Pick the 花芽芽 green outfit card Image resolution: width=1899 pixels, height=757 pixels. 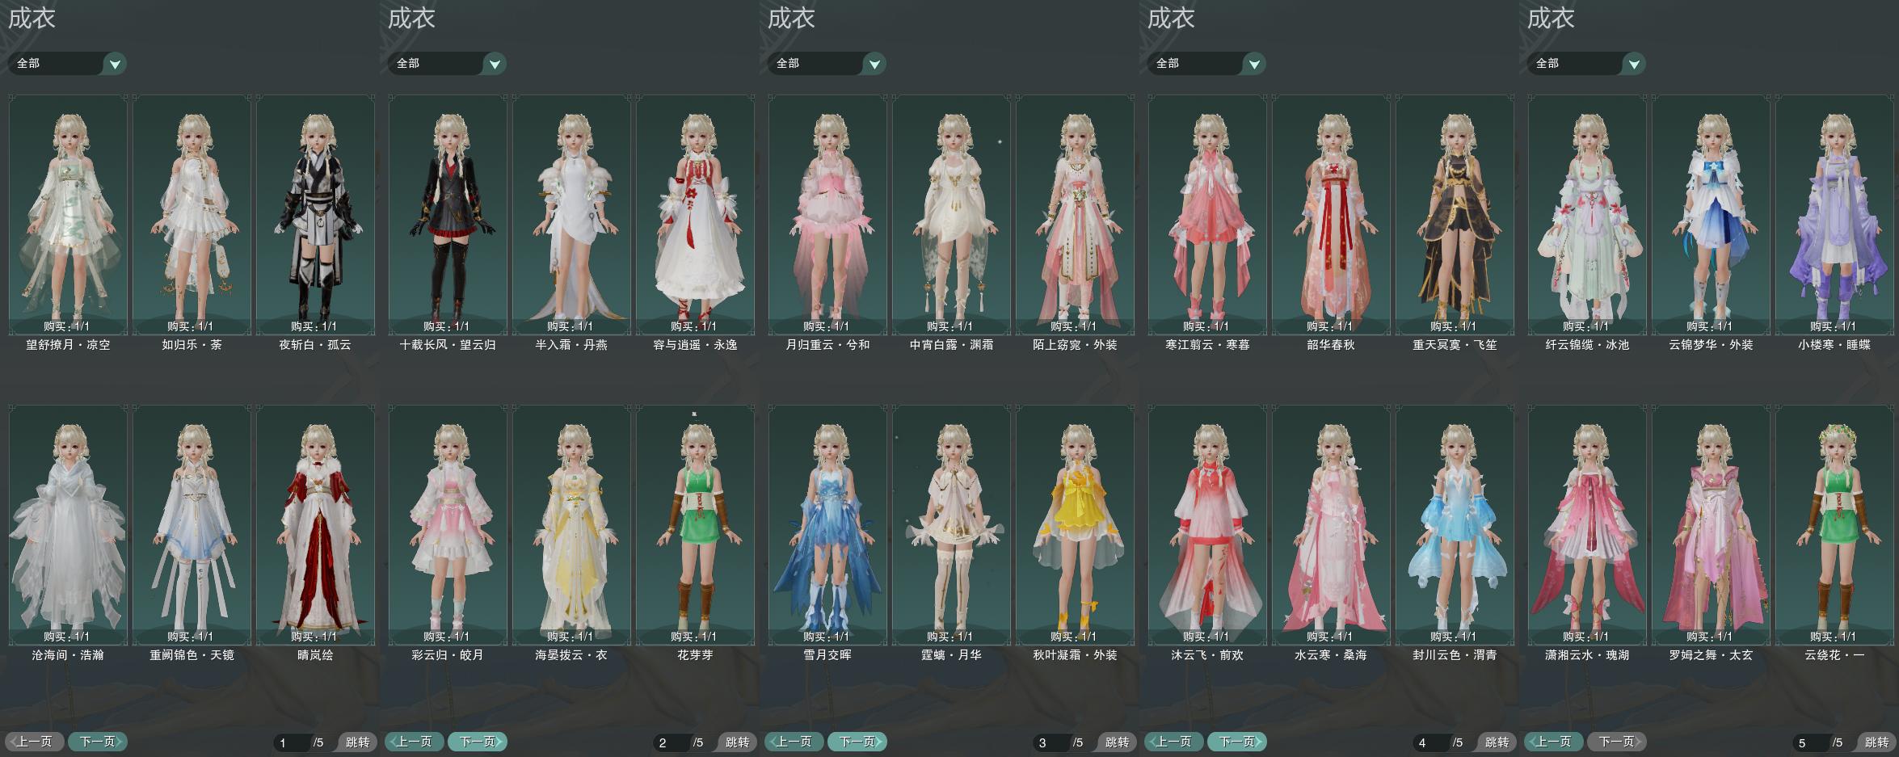[696, 525]
